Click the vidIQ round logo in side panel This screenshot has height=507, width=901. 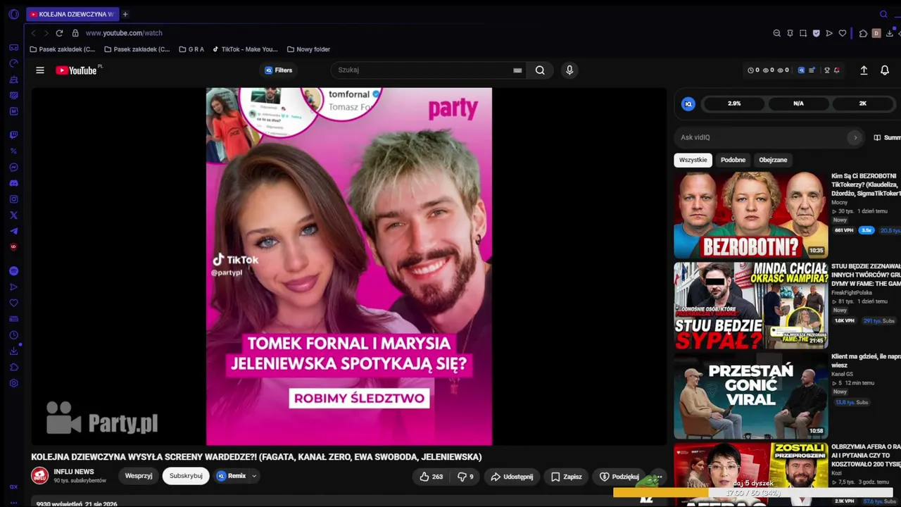coord(688,104)
